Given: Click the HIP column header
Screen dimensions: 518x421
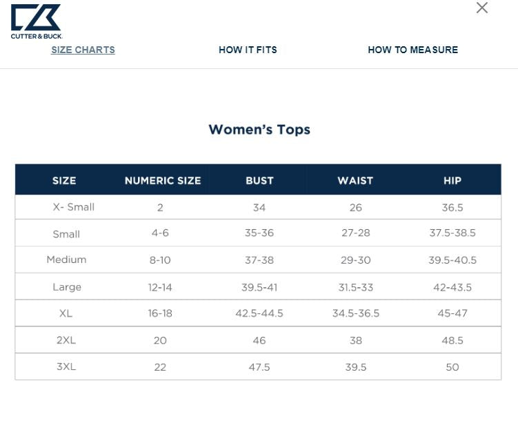Looking at the screenshot, I should [452, 181].
